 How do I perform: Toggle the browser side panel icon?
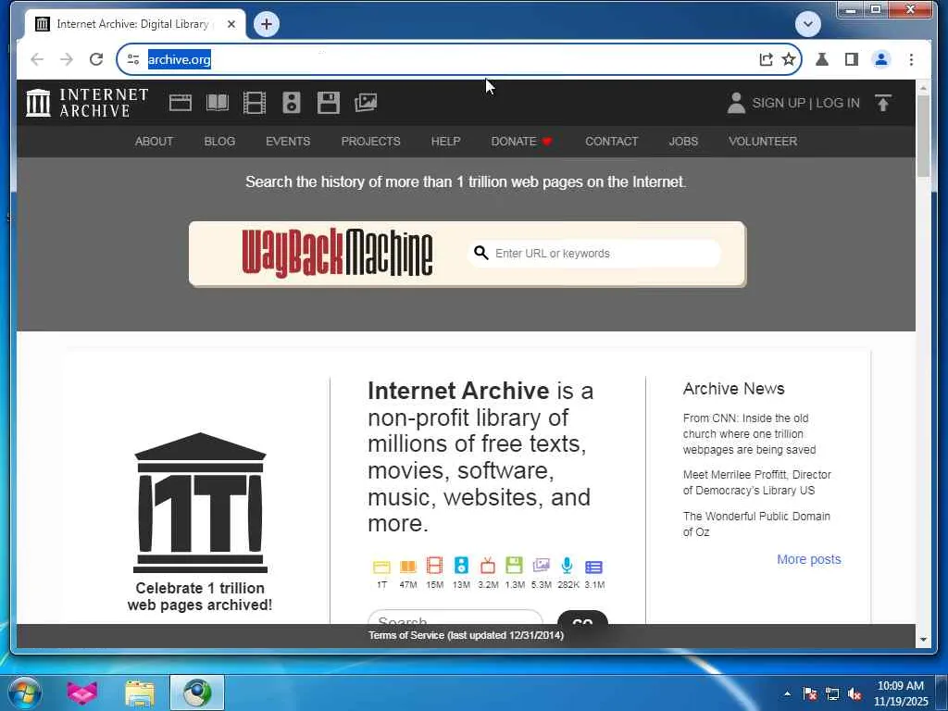[x=852, y=59]
